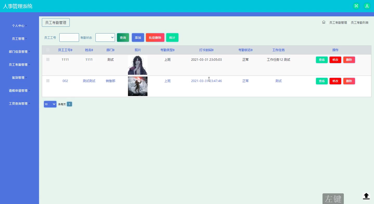Expand 员工管理 sidebar menu
Screen dimensions: 374x204
pyautogui.click(x=20, y=39)
